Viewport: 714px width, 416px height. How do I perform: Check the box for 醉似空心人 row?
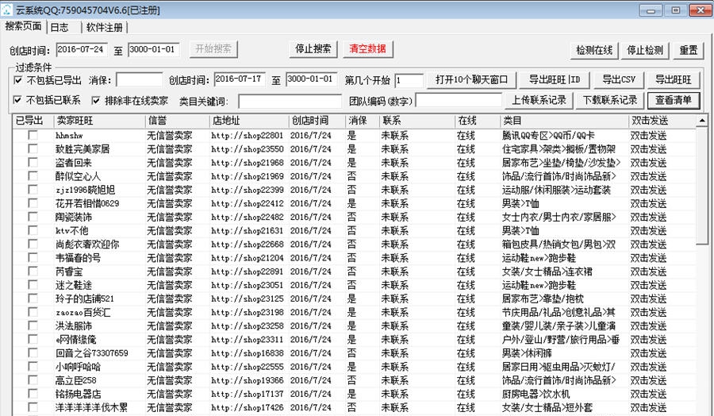[x=33, y=176]
